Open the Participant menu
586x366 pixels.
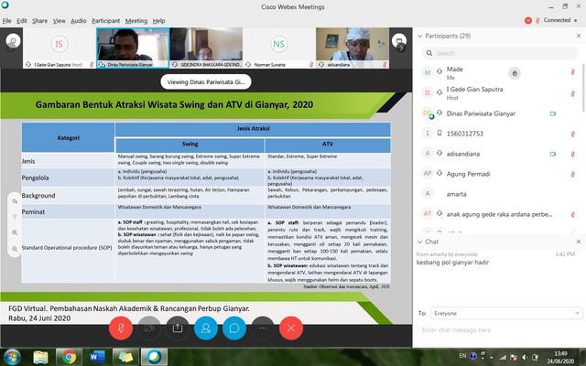point(105,19)
